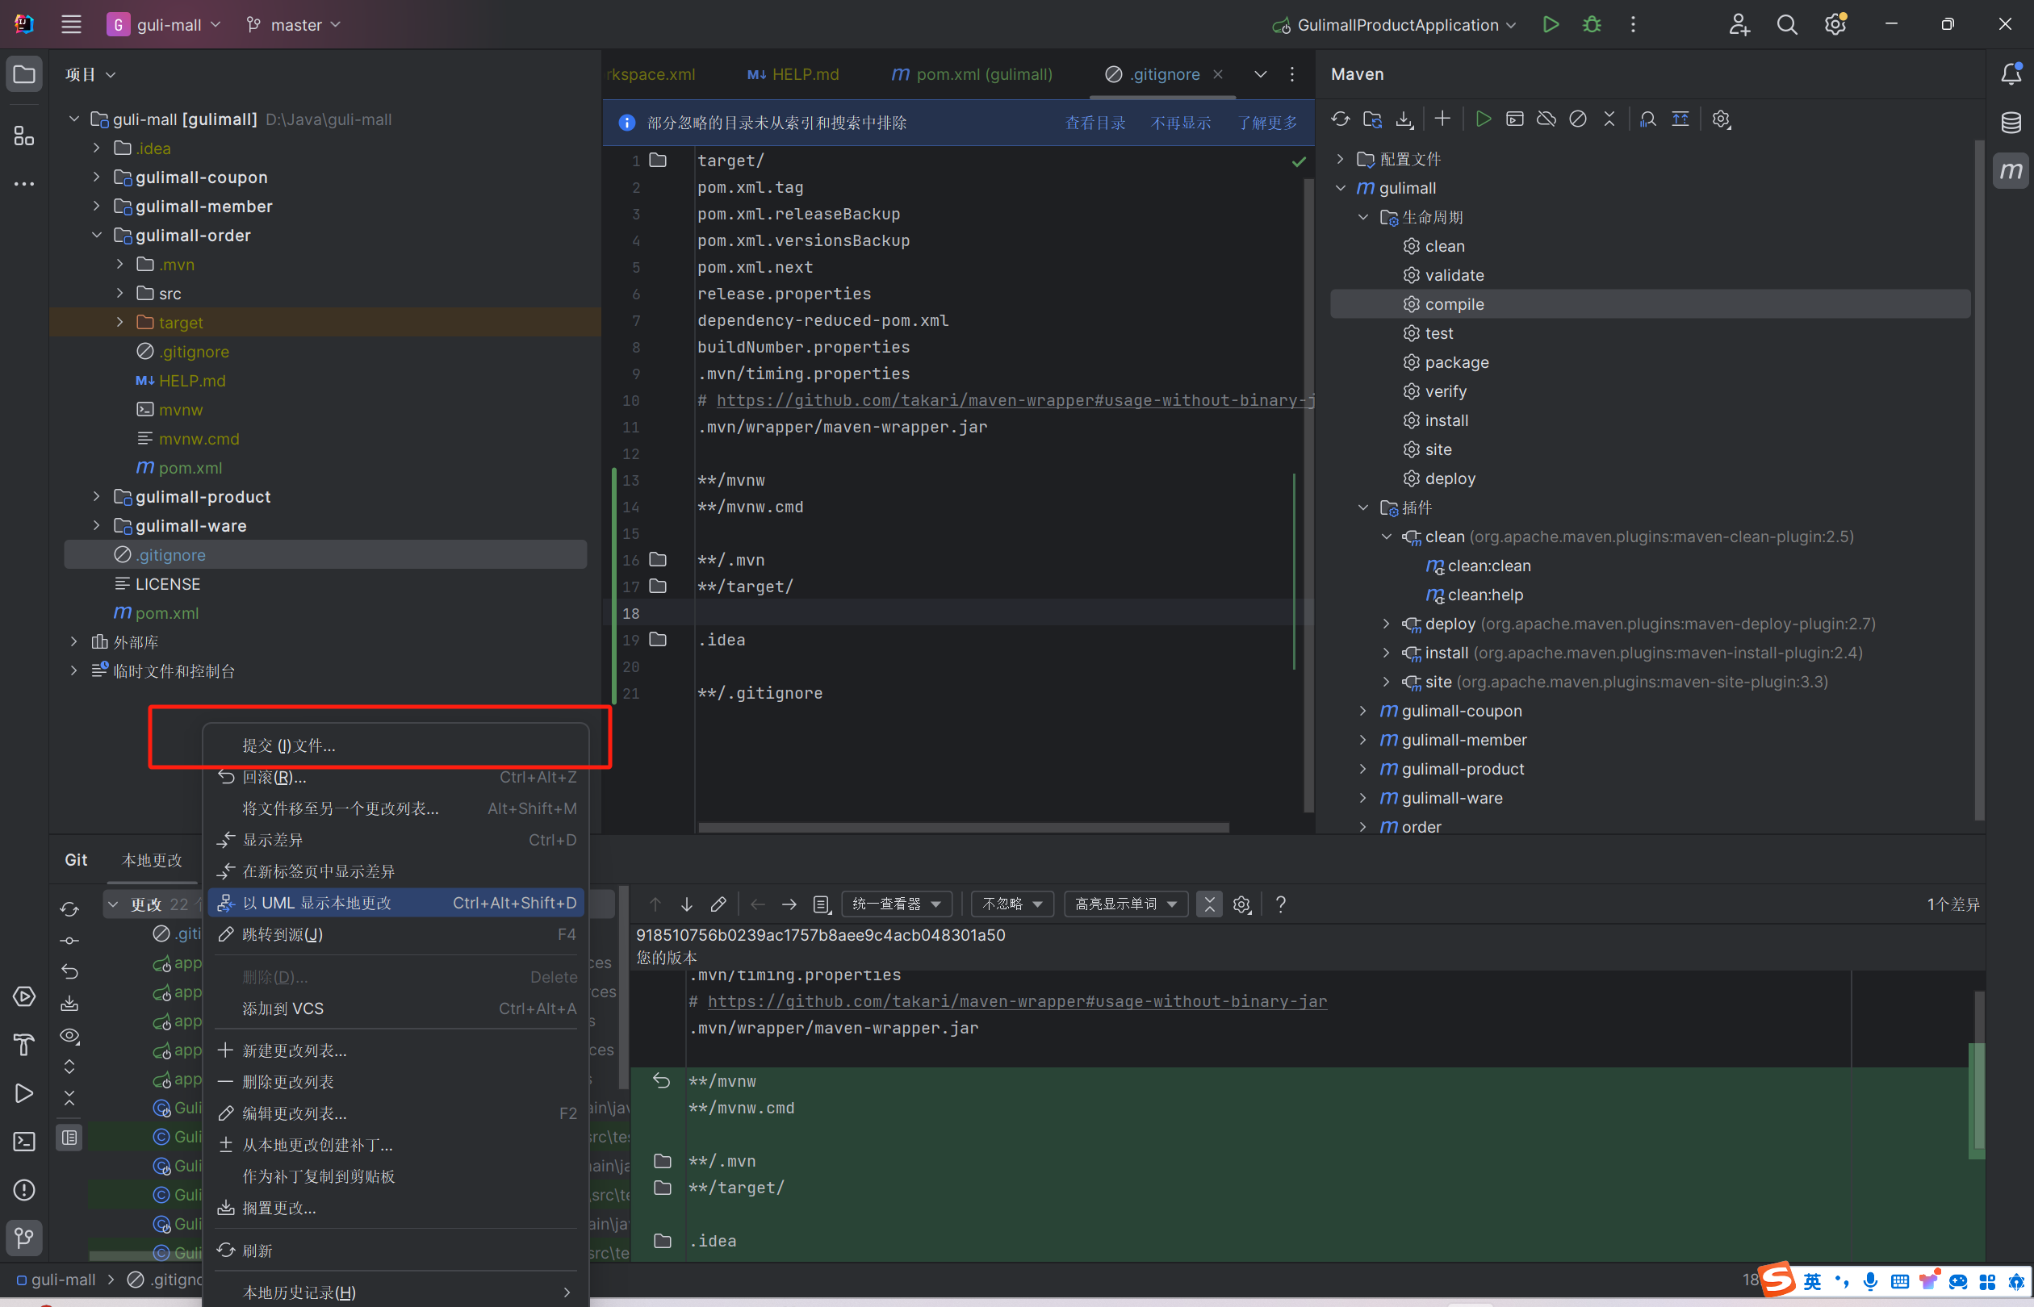
Task: Click Git changes refresh icon
Action: coord(69,909)
